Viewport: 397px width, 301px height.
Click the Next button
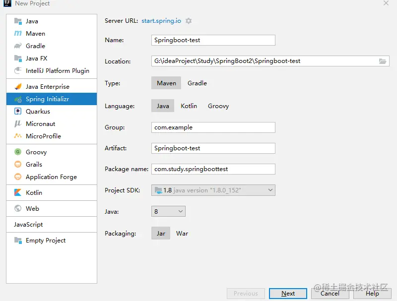[x=288, y=294]
